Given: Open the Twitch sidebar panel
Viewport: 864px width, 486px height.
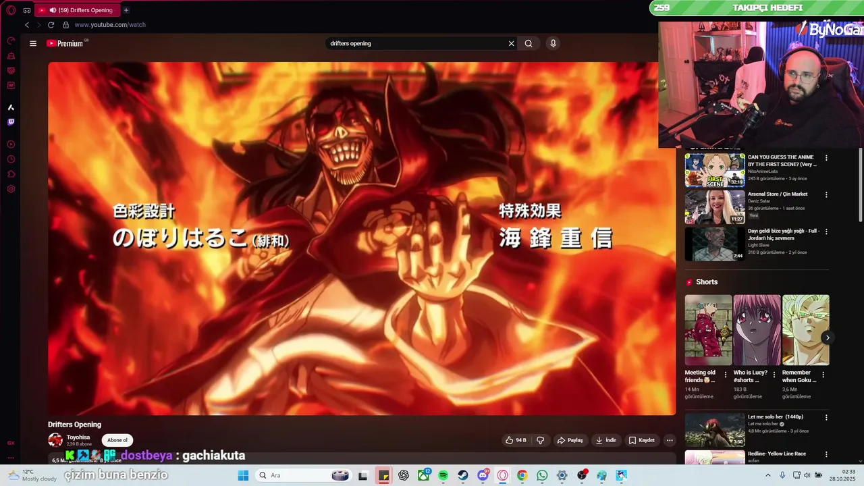Looking at the screenshot, I should pyautogui.click(x=11, y=122).
